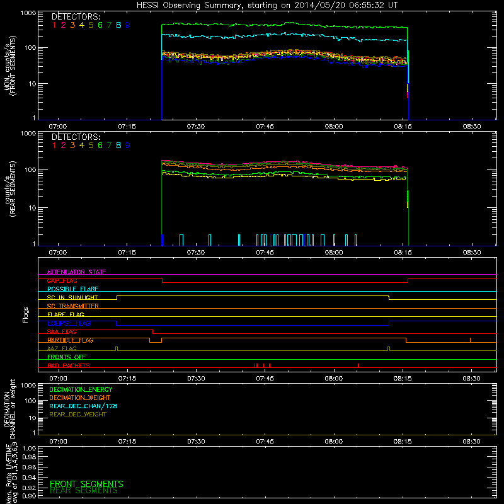This screenshot has width=504, height=504.
Task: Click the cyan detector 8 trace in front plot
Action: tap(285, 37)
